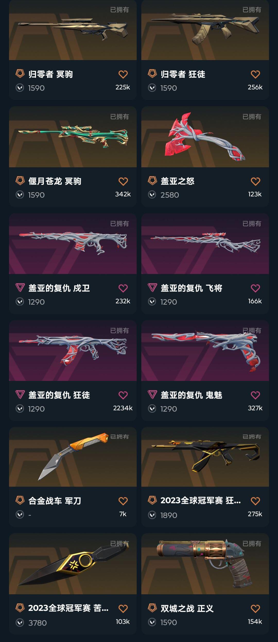Open the 归零者 狂徒 title text

tap(183, 74)
